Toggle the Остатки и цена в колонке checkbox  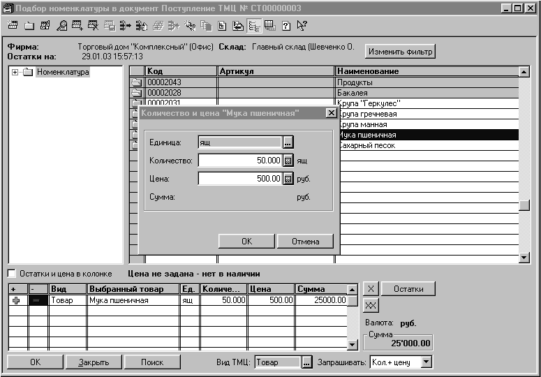point(11,274)
